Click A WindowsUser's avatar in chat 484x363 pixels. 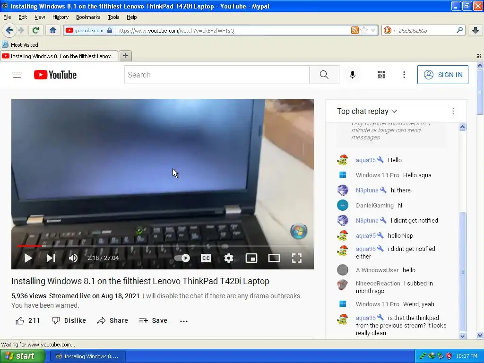[x=342, y=270]
